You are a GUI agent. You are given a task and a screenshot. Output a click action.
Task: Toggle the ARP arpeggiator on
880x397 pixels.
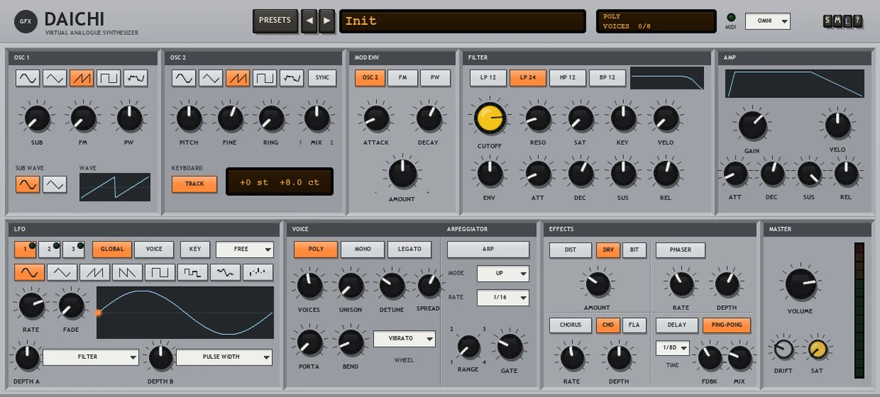coord(488,249)
